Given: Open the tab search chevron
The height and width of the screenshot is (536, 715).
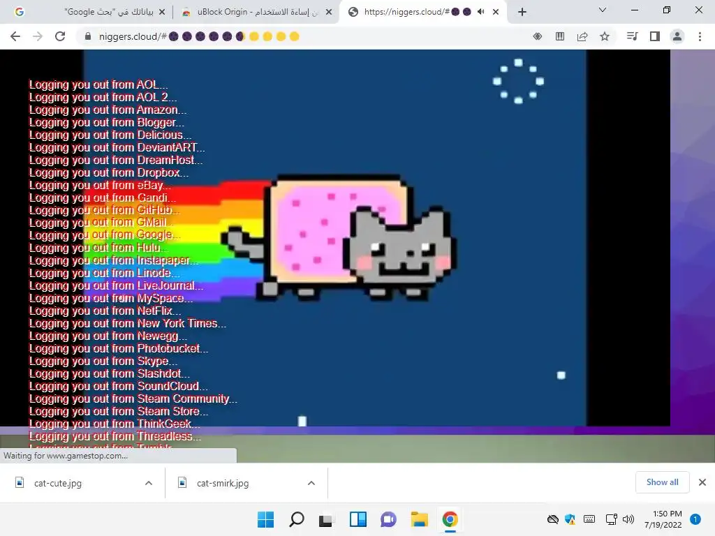Looking at the screenshot, I should 603,10.
